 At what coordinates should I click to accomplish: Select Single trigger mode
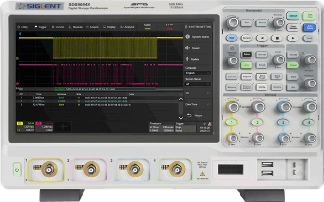point(262,65)
